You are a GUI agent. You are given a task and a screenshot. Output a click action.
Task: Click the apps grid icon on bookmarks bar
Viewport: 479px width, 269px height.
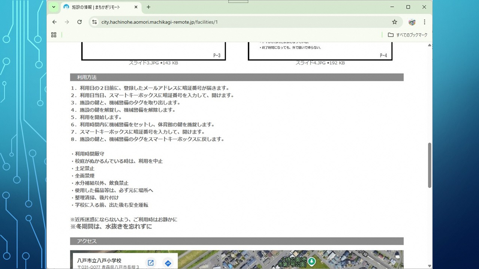coord(54,34)
